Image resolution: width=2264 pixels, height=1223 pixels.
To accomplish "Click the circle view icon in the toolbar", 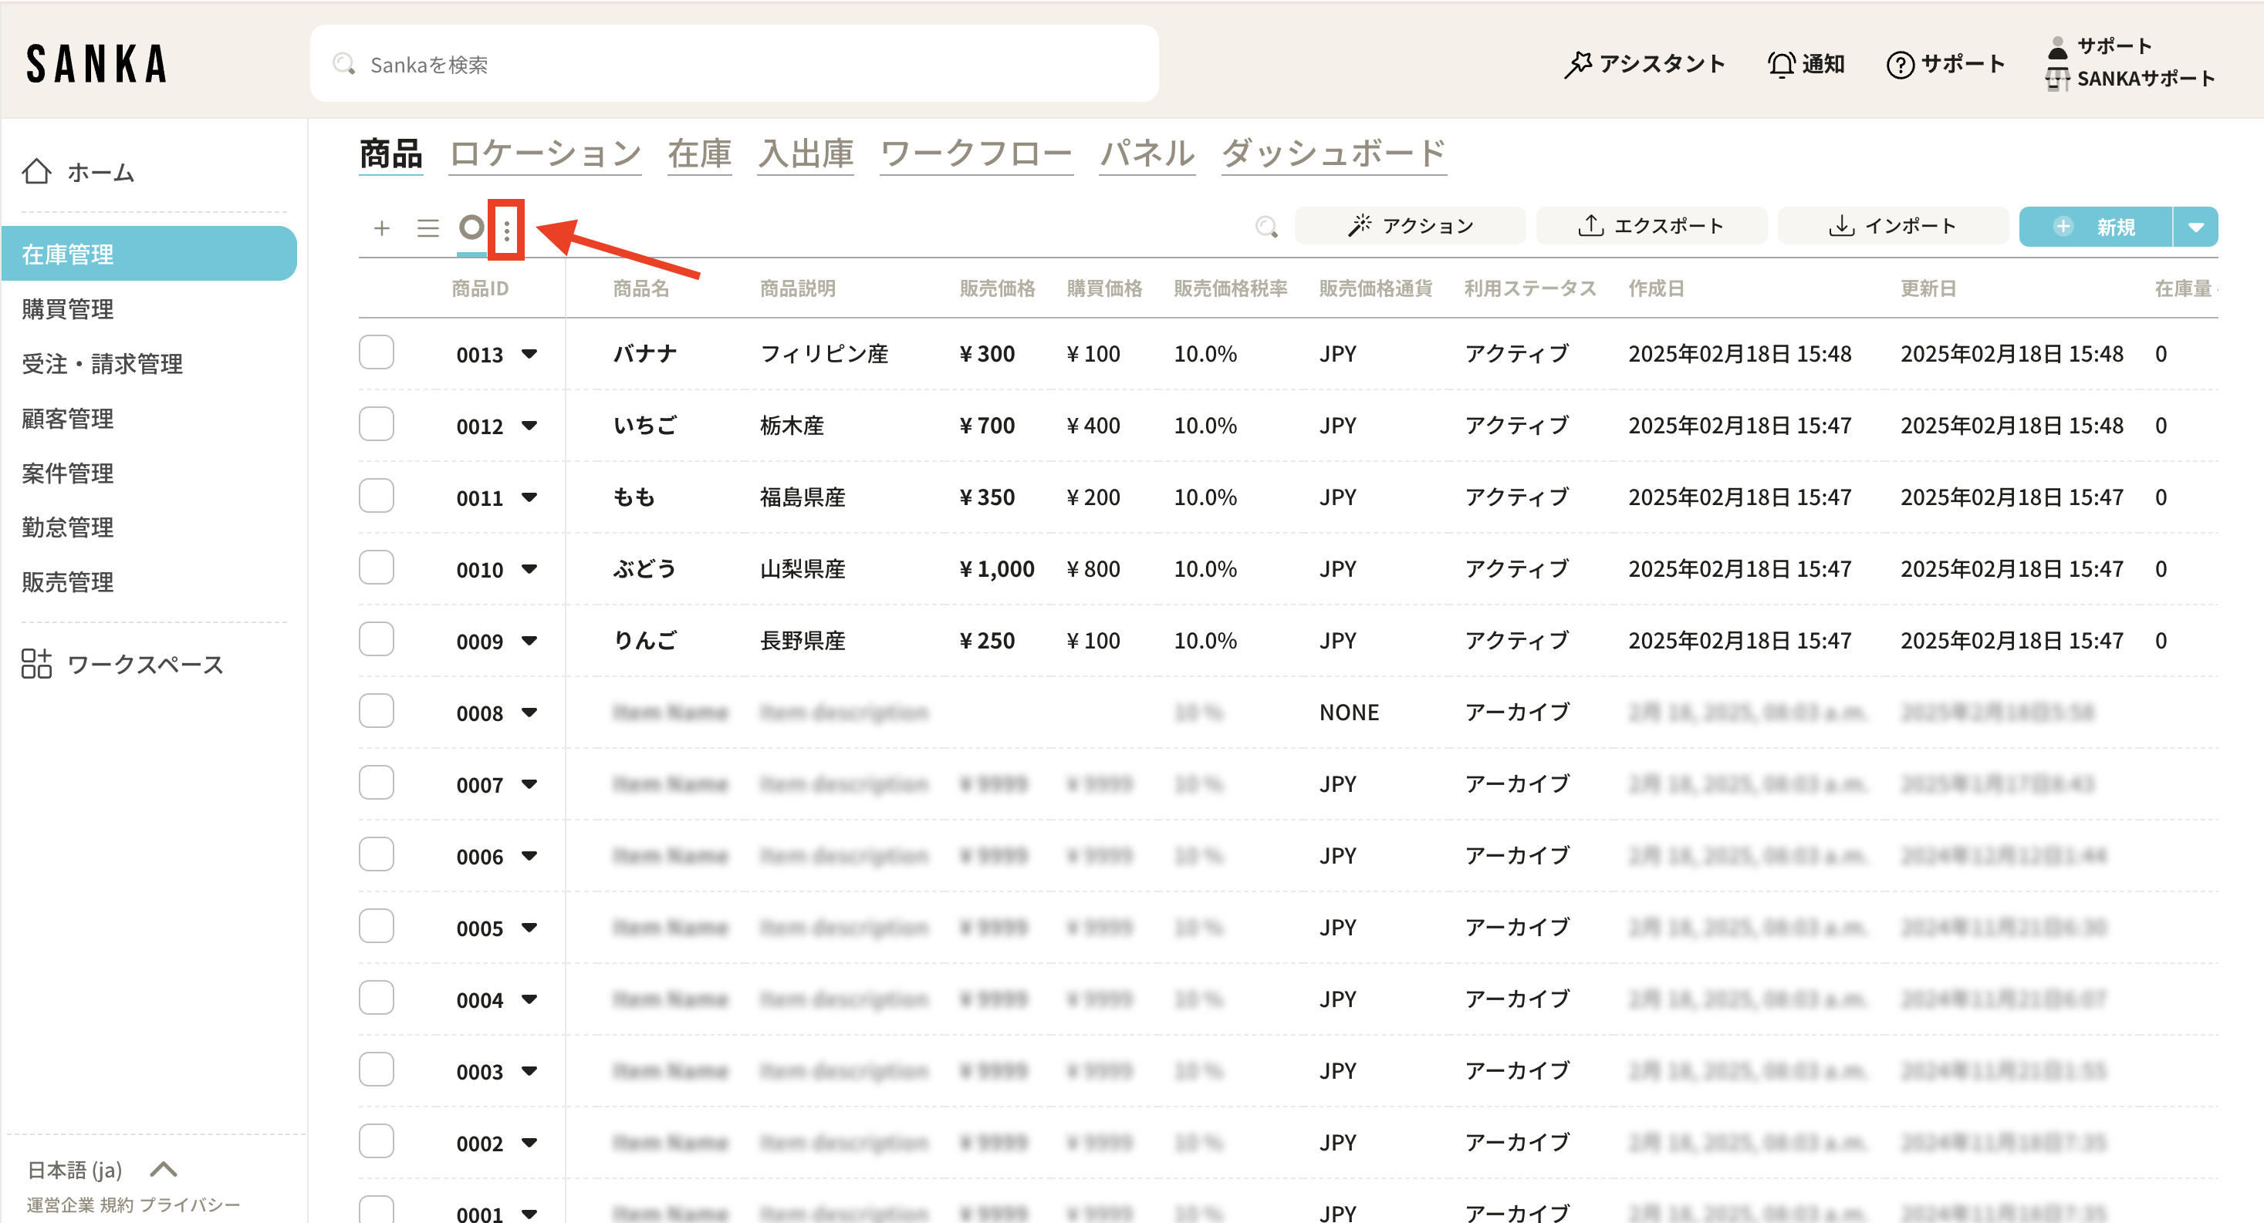I will click(471, 227).
